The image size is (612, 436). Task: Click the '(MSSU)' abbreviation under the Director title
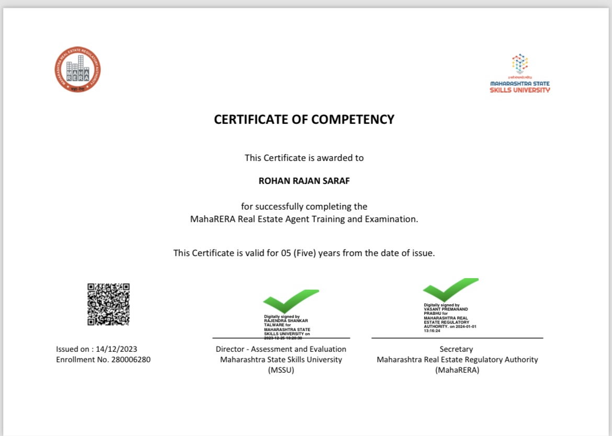click(281, 370)
